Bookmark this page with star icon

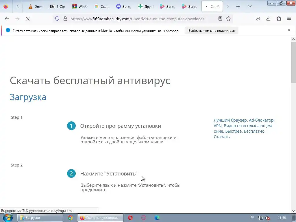(x=228, y=19)
